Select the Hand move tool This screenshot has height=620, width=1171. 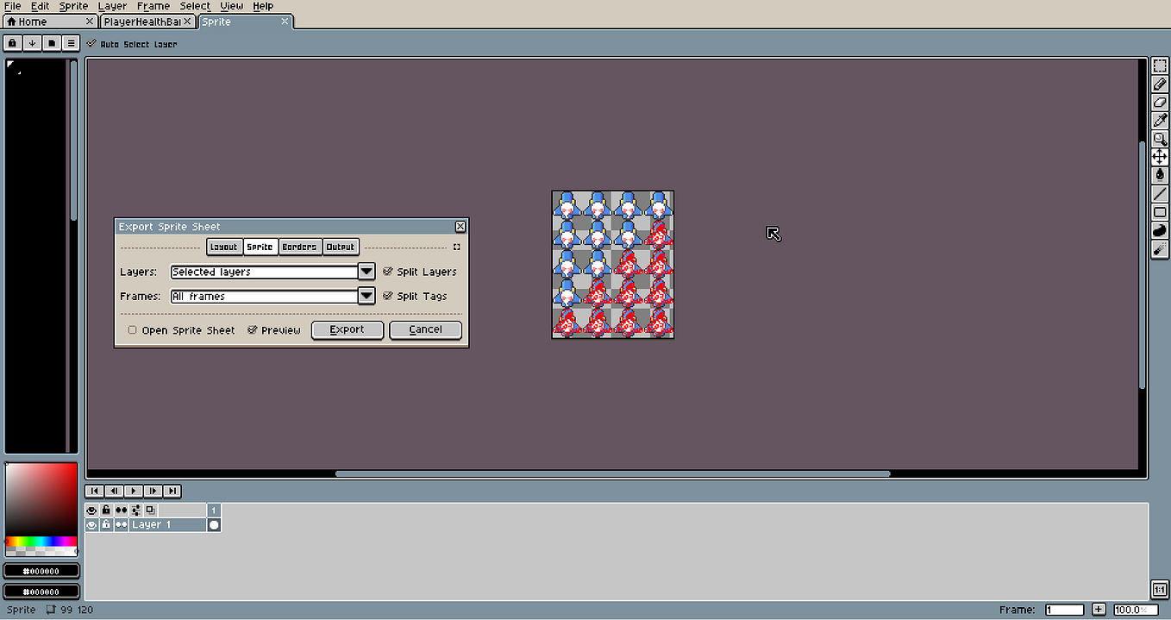click(x=1160, y=157)
